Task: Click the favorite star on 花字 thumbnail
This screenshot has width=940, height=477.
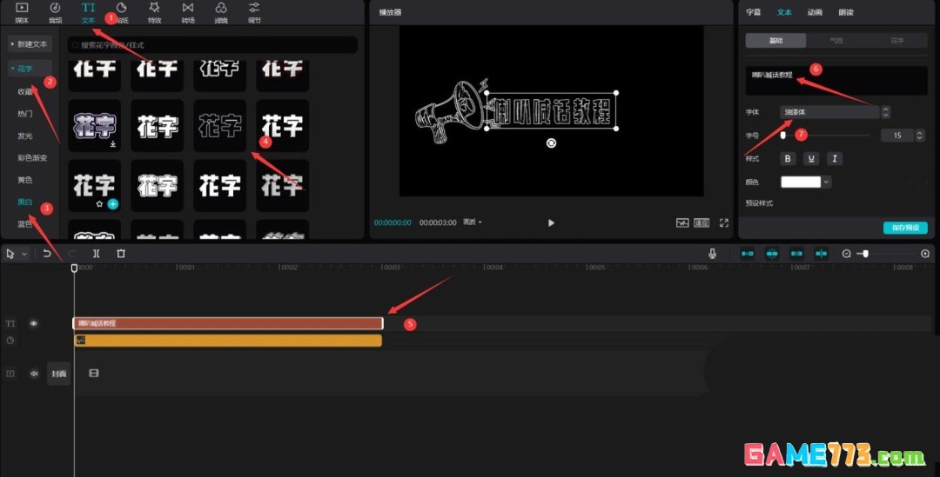Action: click(x=99, y=204)
